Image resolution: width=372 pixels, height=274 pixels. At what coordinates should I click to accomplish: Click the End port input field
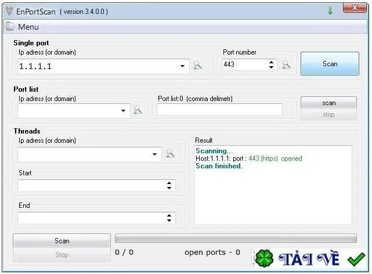[96, 218]
